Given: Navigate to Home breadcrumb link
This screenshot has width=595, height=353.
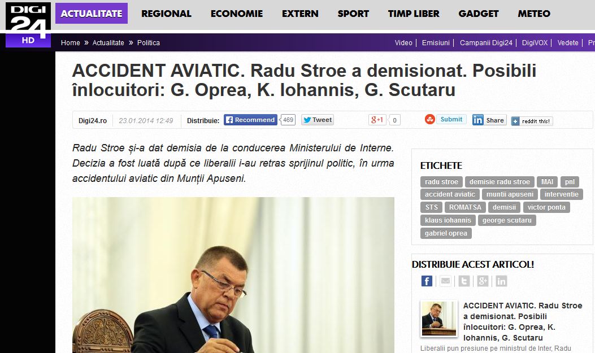Looking at the screenshot, I should point(71,43).
